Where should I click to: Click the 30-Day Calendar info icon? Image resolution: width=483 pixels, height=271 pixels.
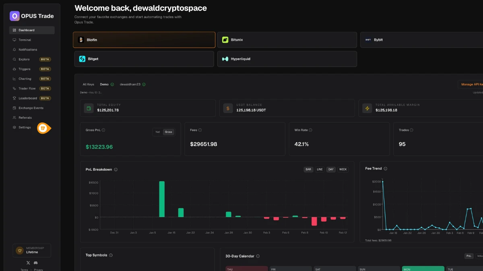tap(258, 256)
